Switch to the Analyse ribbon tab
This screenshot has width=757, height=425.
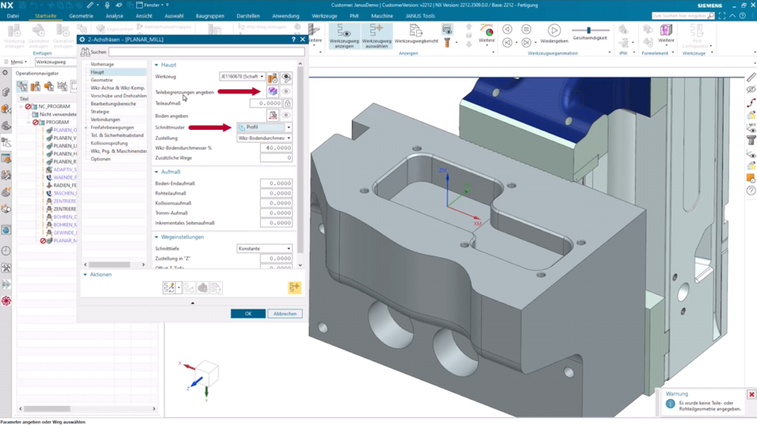(114, 16)
